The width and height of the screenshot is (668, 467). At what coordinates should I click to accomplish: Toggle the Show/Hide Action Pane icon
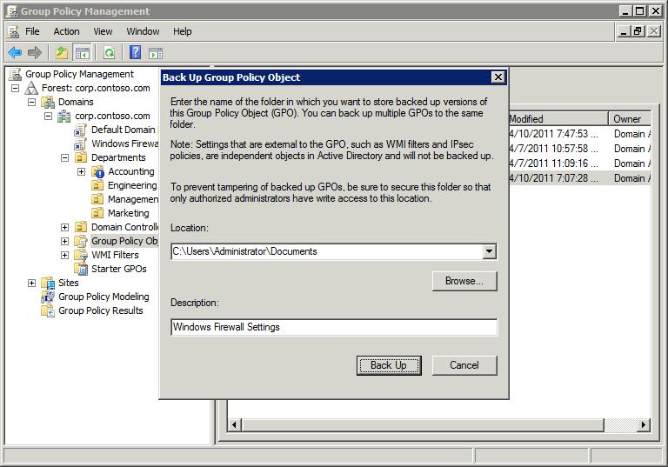[156, 53]
